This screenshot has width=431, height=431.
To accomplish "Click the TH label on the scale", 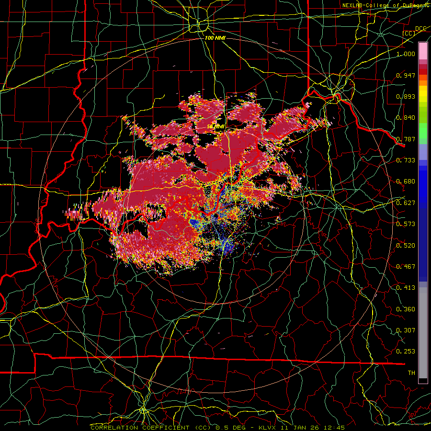I will pos(411,373).
